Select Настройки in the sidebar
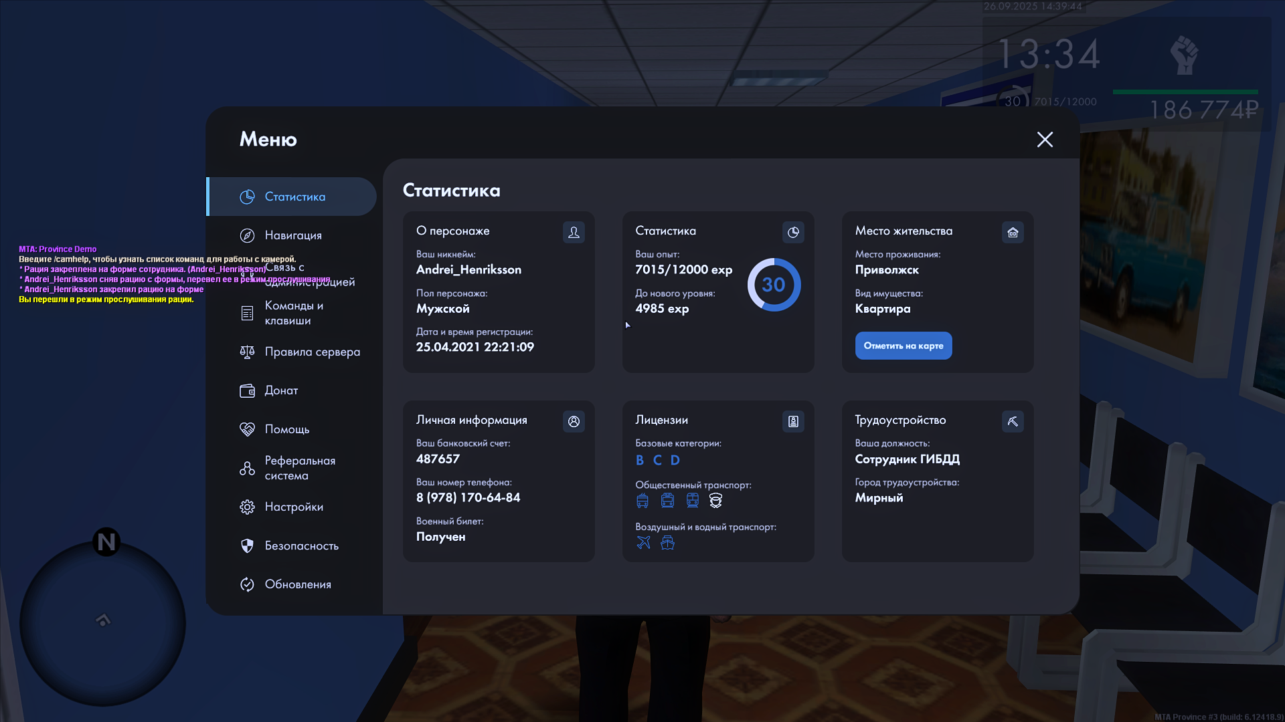Image resolution: width=1285 pixels, height=722 pixels. tap(293, 507)
